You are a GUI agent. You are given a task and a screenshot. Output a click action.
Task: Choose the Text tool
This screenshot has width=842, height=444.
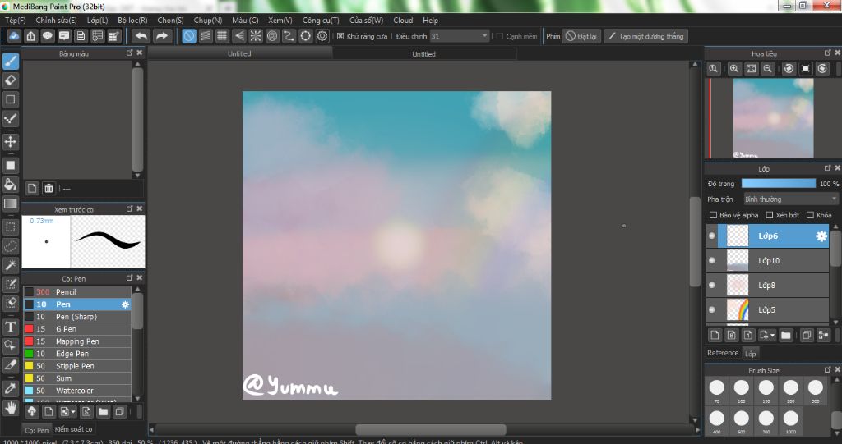point(11,327)
